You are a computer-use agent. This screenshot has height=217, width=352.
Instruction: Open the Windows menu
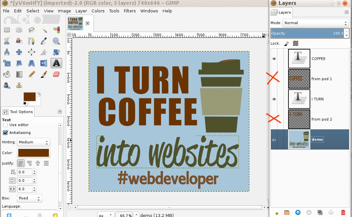[149, 11]
